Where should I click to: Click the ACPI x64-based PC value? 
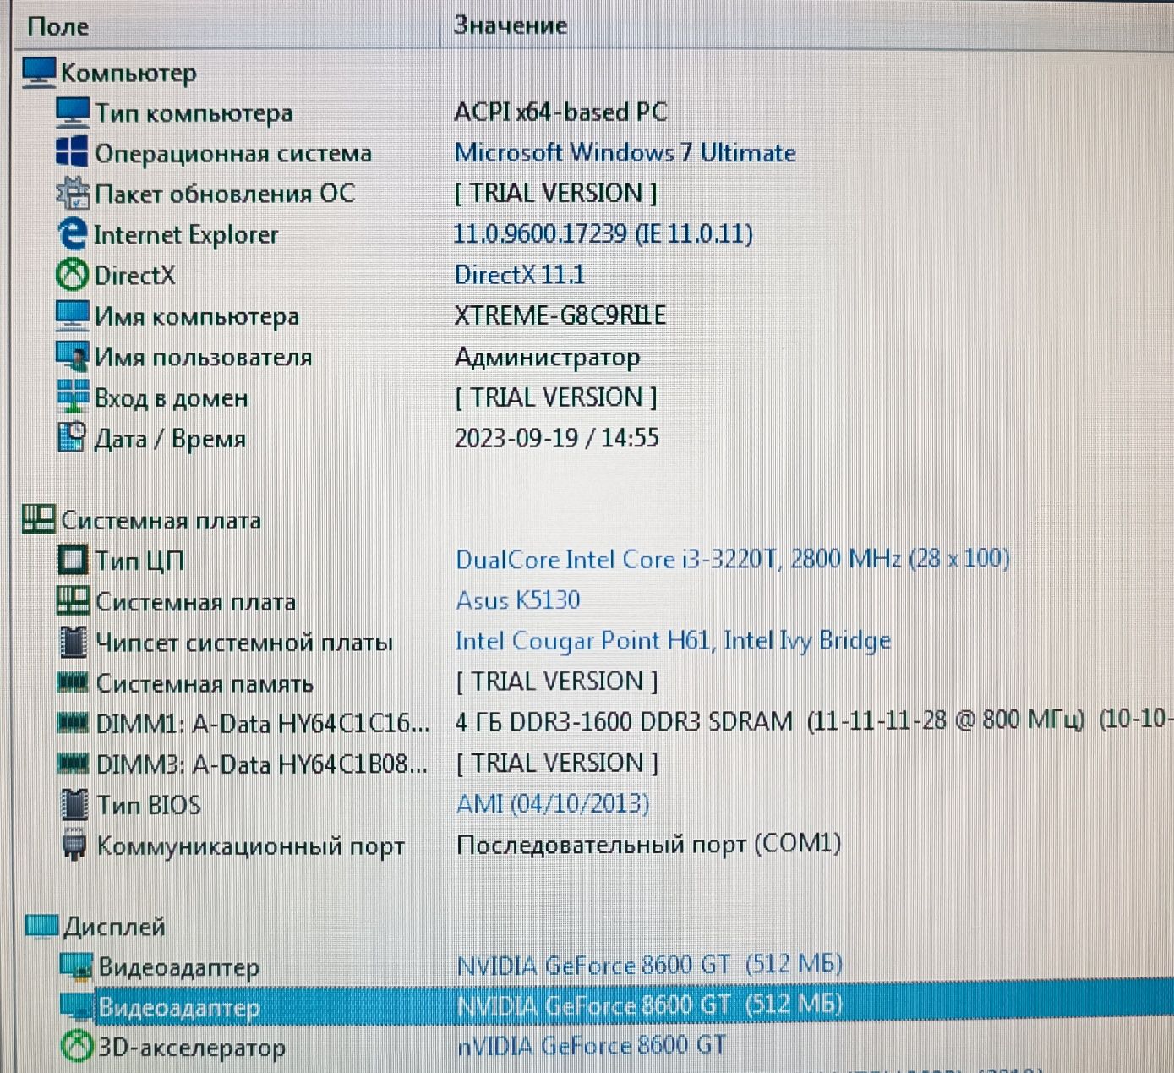(560, 112)
